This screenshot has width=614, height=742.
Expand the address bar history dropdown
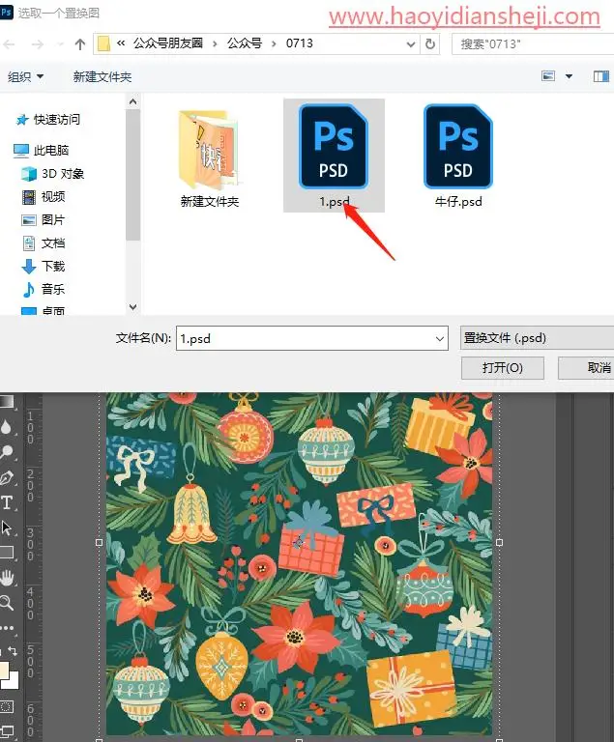click(411, 44)
